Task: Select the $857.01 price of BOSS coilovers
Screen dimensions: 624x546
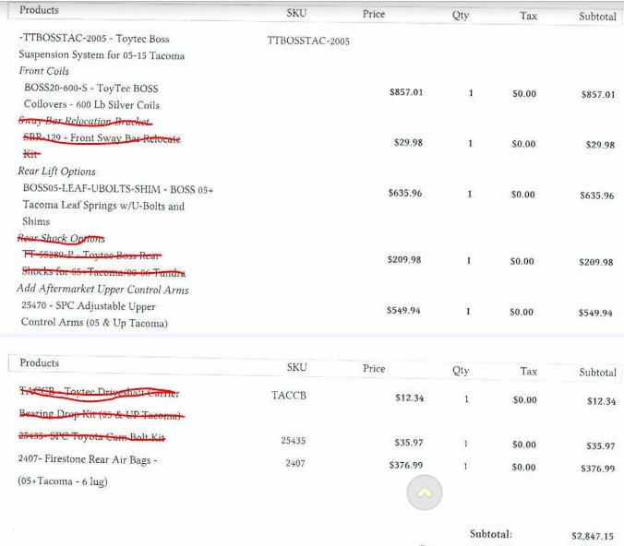Action: pos(406,92)
